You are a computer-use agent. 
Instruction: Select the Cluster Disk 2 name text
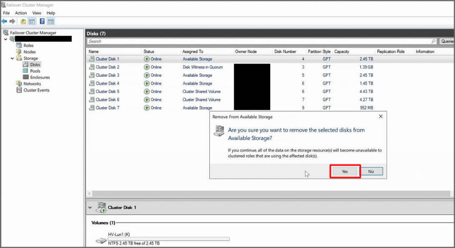pyautogui.click(x=108, y=67)
